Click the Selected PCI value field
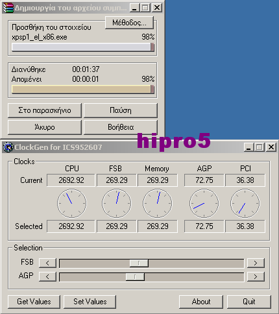Screen dimensions: 279x314 point(245,226)
